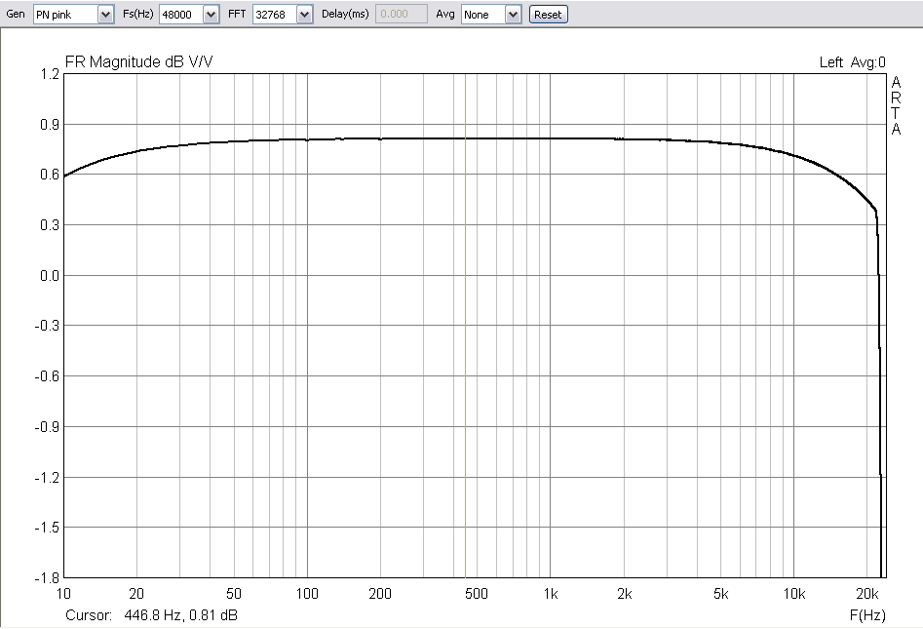Click the 1k frequency axis tick label
Viewport: 923px width, 629px height.
(x=551, y=595)
